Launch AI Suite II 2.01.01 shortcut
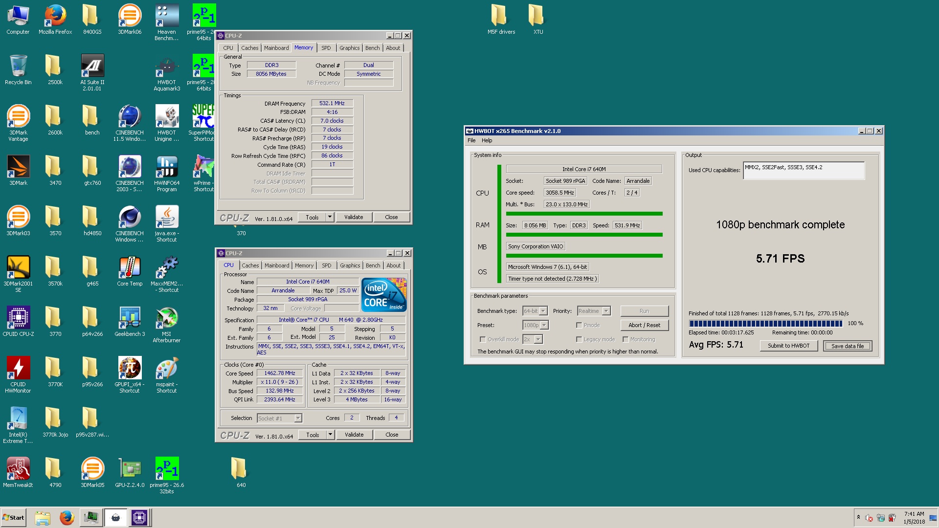This screenshot has width=939, height=528. 92,72
